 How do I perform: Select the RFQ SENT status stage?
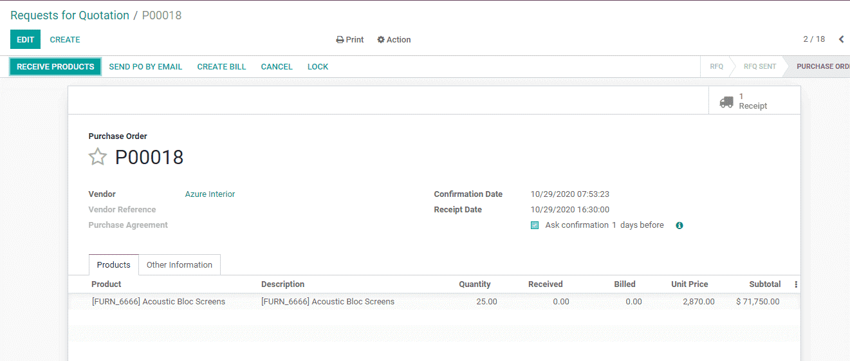point(760,67)
